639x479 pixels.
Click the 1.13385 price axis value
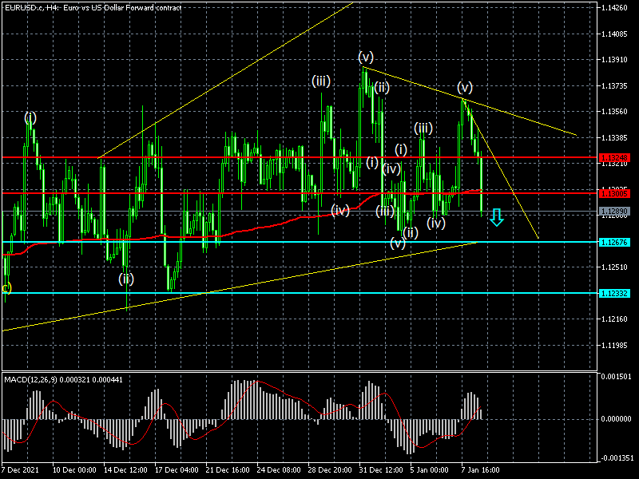(614, 138)
